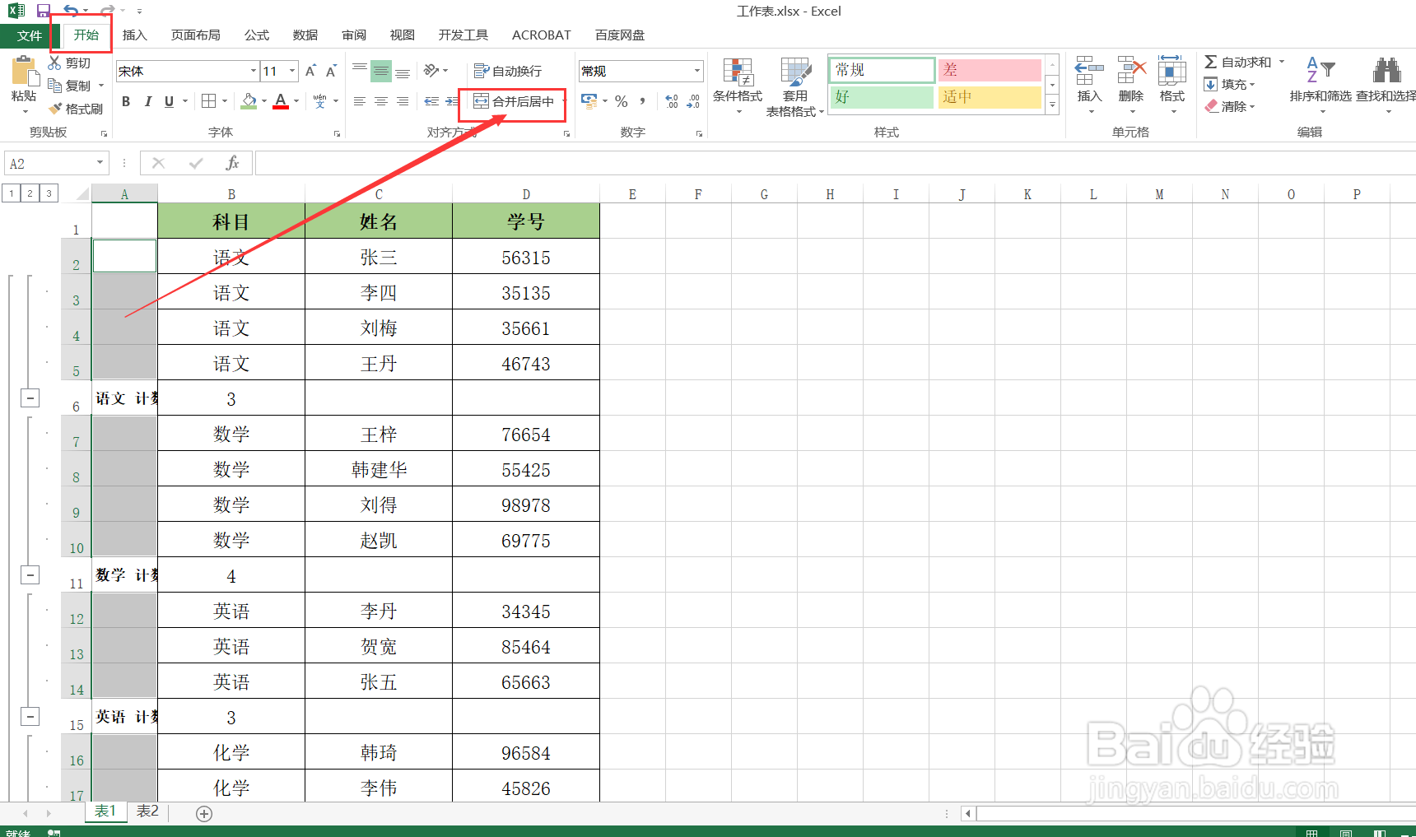The image size is (1416, 837).
Task: Show outline level 1
Action: 12,193
